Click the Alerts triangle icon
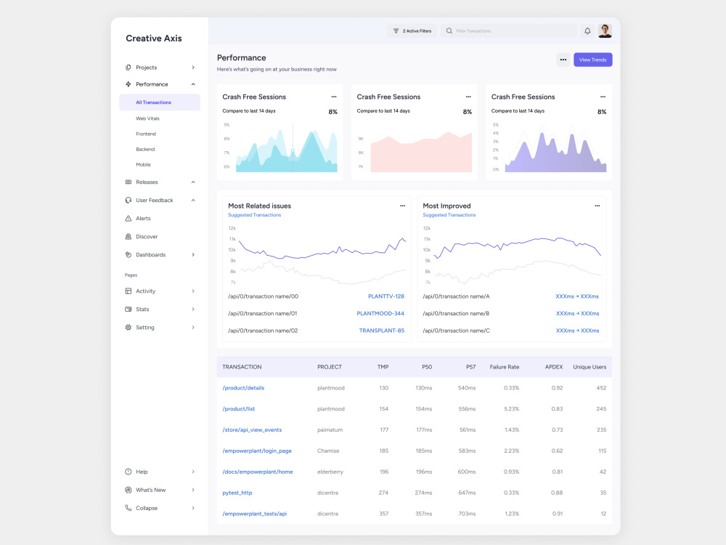The width and height of the screenshot is (726, 545). pos(129,218)
